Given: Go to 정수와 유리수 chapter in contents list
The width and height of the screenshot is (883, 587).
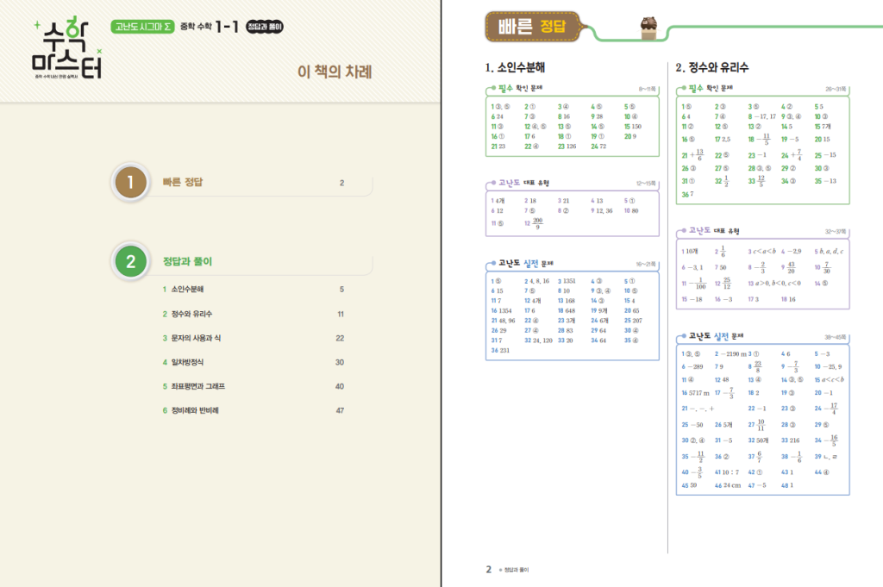Looking at the screenshot, I should 191,314.
